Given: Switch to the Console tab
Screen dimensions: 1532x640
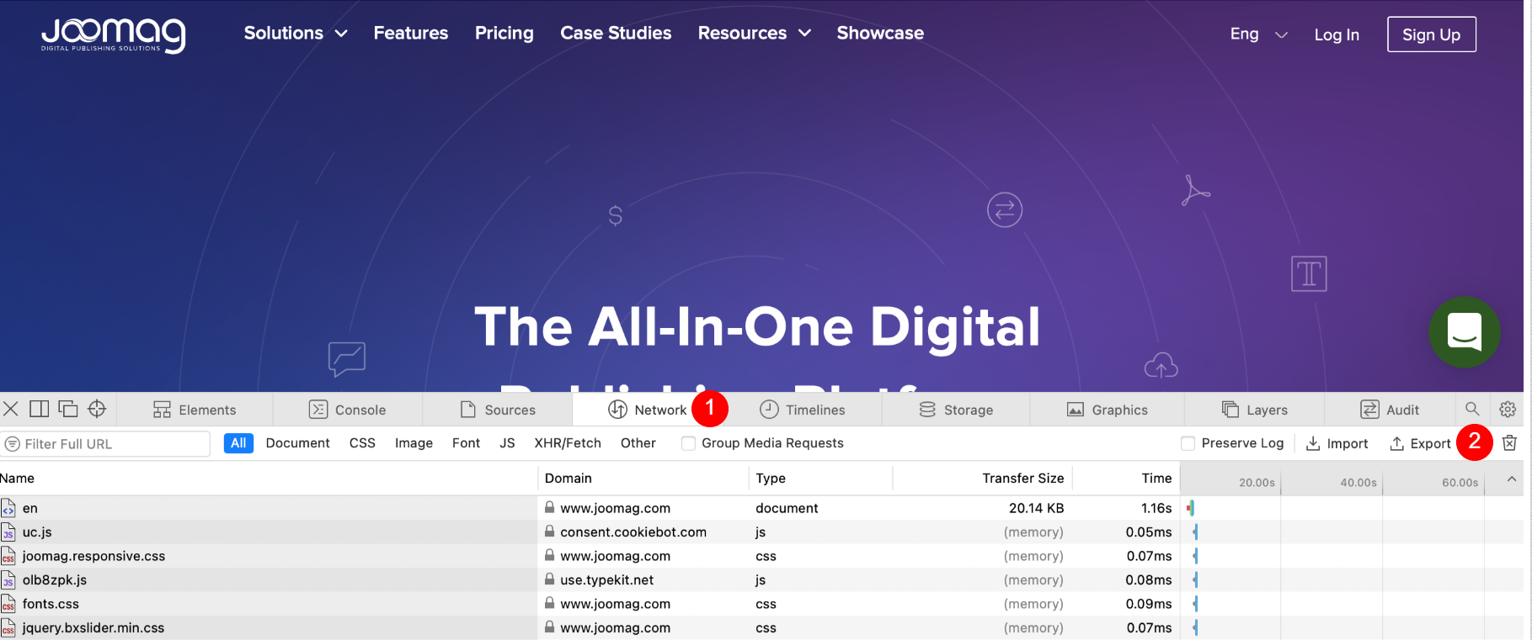Looking at the screenshot, I should [x=347, y=410].
